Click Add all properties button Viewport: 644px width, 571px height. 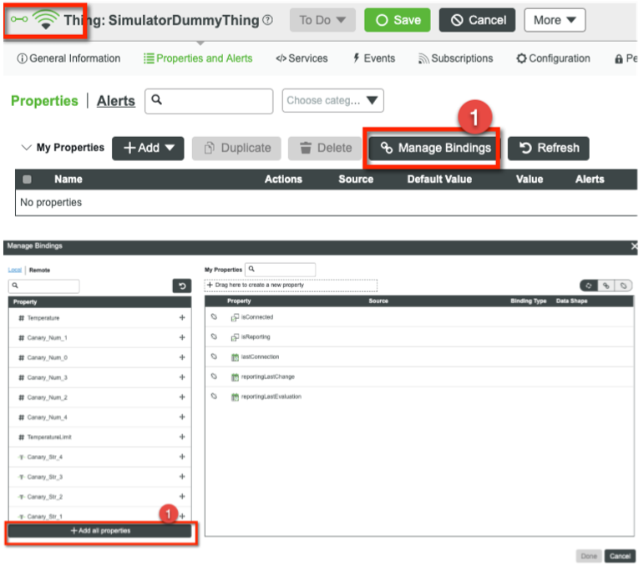pos(99,531)
